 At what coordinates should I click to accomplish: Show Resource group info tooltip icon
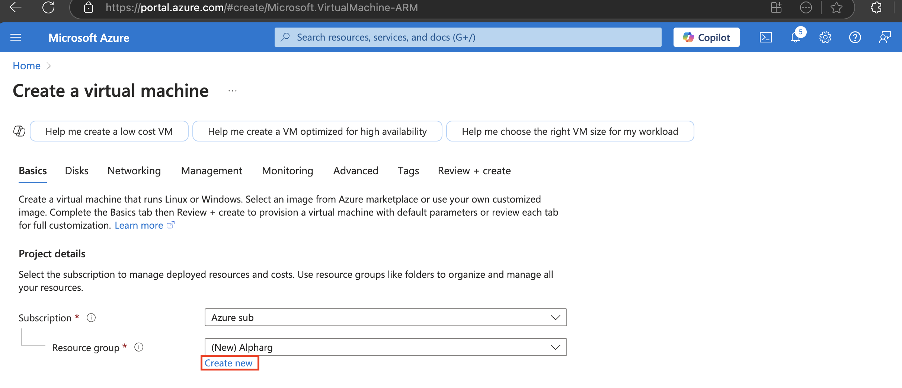pyautogui.click(x=139, y=347)
